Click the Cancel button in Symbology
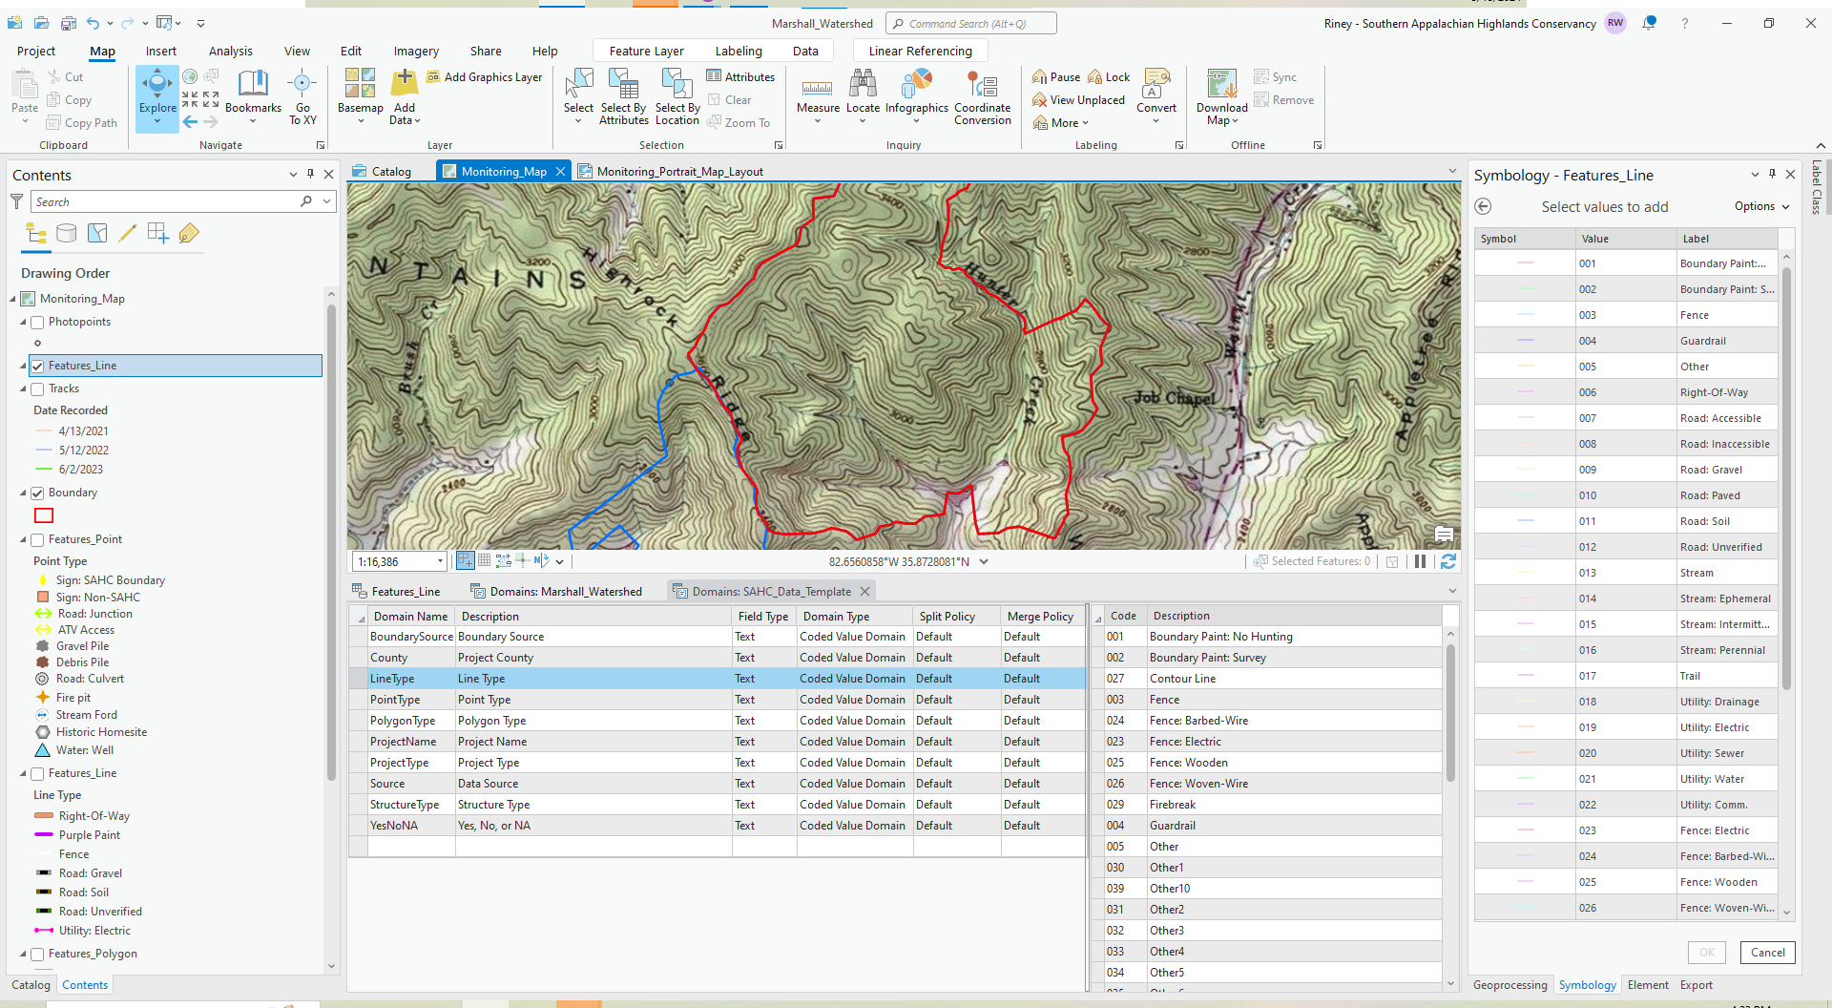 [1767, 952]
